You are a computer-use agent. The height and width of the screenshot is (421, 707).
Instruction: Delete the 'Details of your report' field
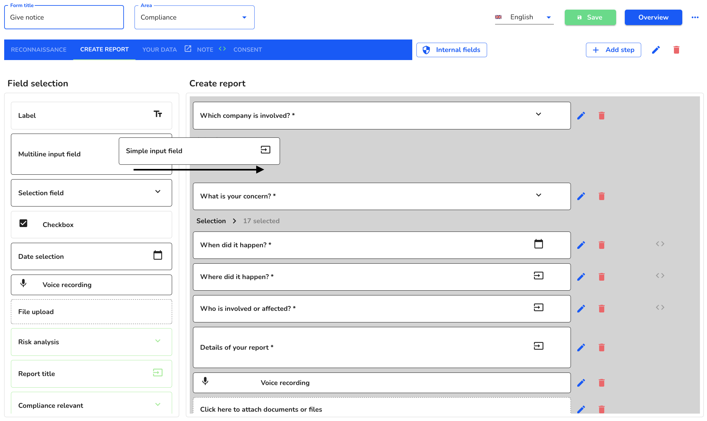pyautogui.click(x=601, y=347)
